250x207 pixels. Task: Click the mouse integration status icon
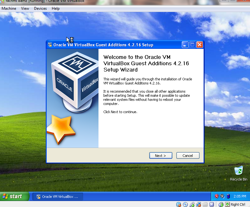pyautogui.click(x=221, y=204)
